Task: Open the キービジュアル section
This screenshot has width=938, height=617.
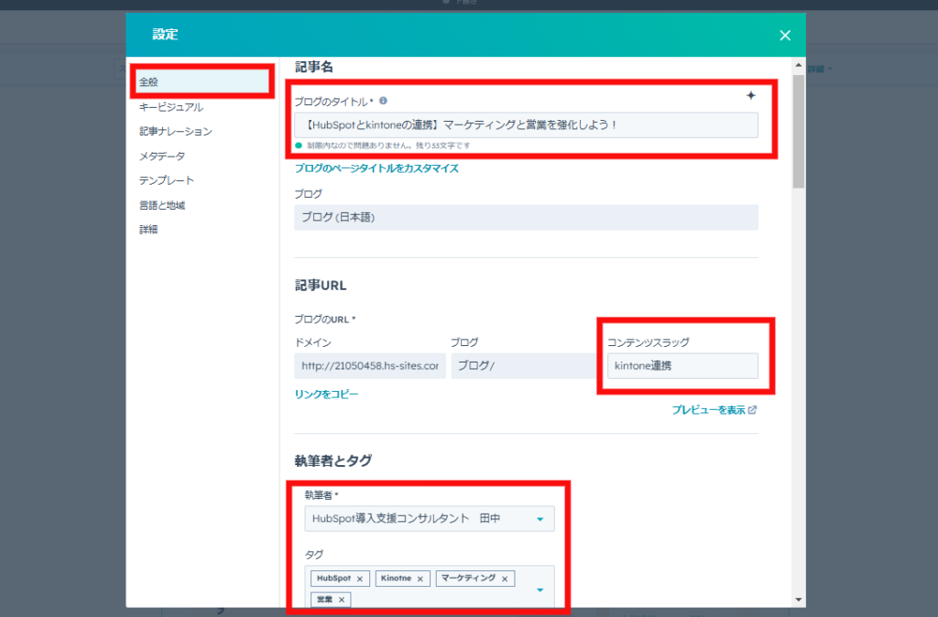Action: (171, 107)
